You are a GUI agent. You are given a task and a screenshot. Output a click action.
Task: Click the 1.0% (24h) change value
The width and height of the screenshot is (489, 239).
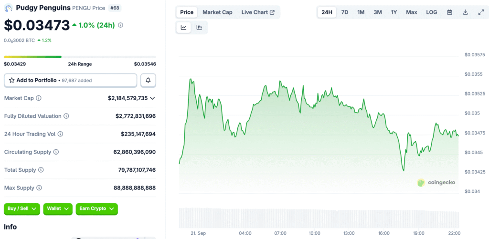tap(96, 25)
